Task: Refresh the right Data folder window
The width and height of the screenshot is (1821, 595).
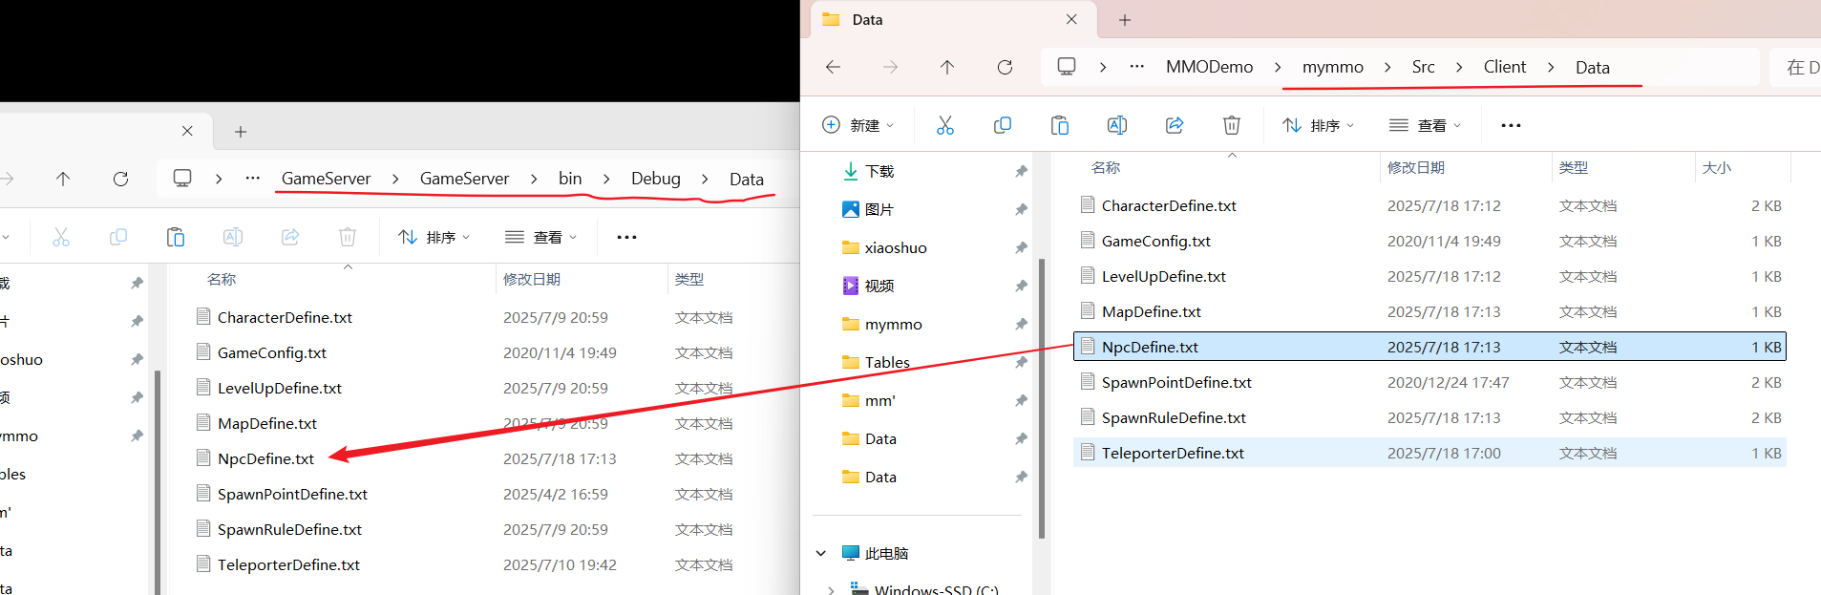Action: [1005, 67]
